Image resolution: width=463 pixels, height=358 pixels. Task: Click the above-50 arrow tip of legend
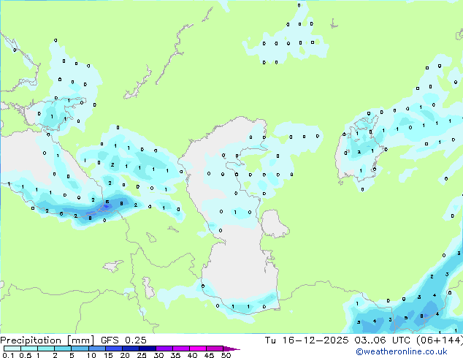click(x=231, y=349)
